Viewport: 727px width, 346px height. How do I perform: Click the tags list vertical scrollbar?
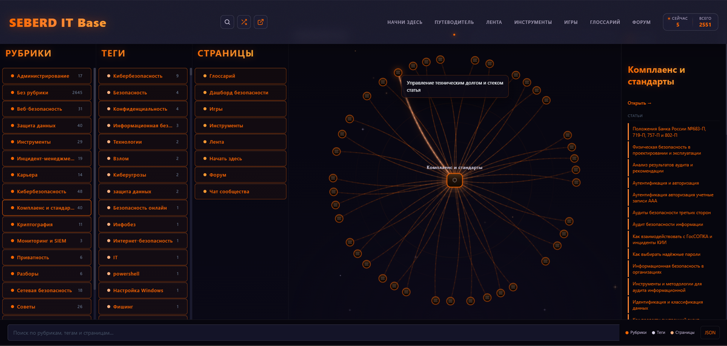[191, 182]
